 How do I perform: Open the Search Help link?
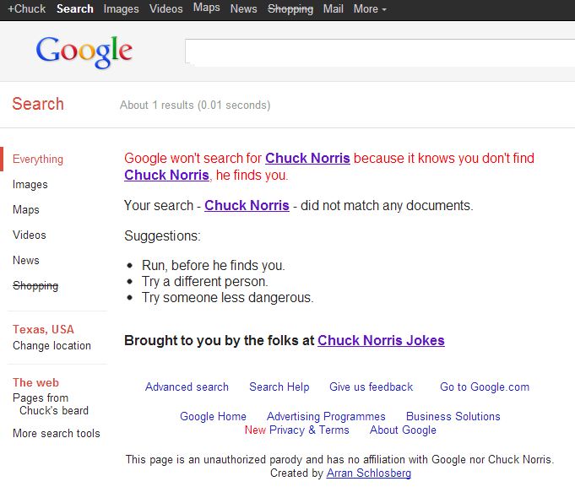point(279,387)
